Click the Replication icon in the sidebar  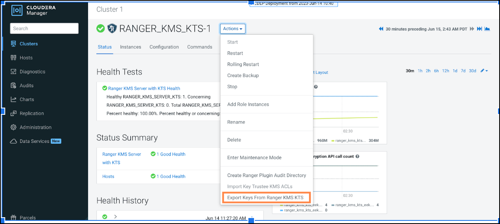(x=13, y=114)
